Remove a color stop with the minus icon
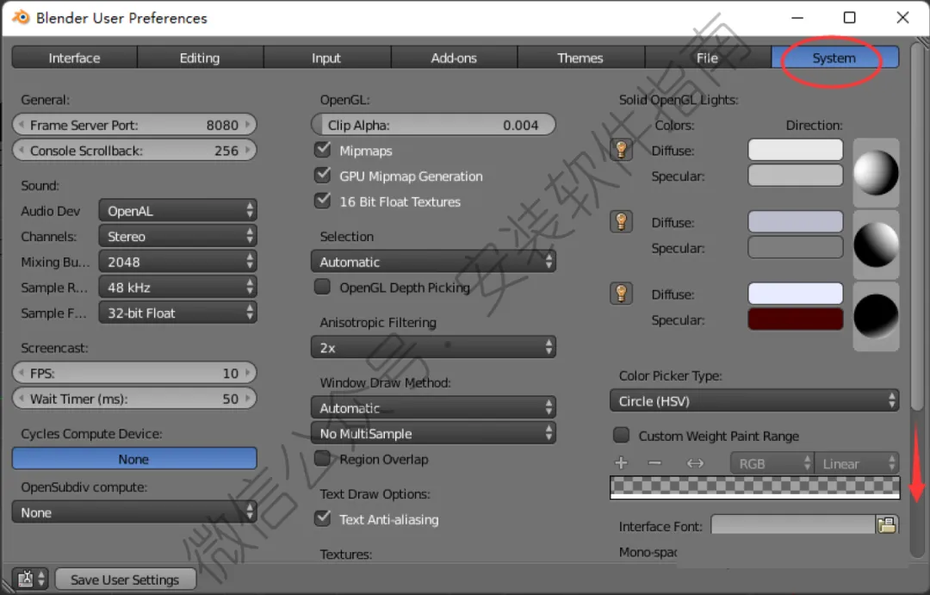Screen dimensions: 930x595 [654, 462]
